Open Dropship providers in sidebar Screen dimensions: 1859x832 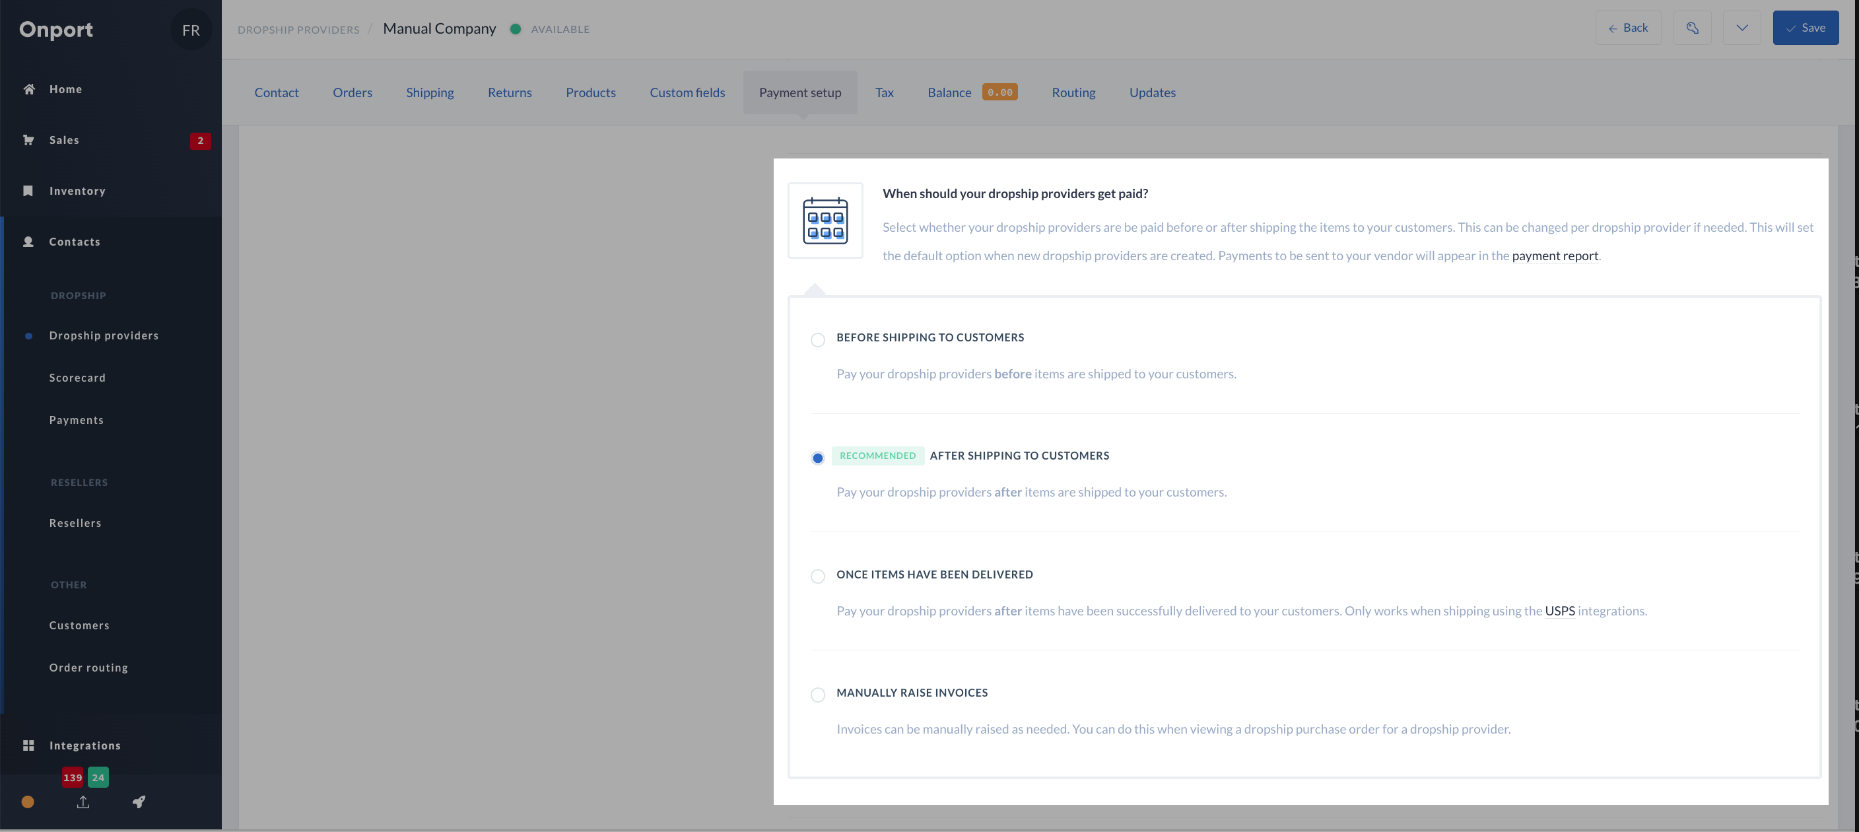pos(104,335)
